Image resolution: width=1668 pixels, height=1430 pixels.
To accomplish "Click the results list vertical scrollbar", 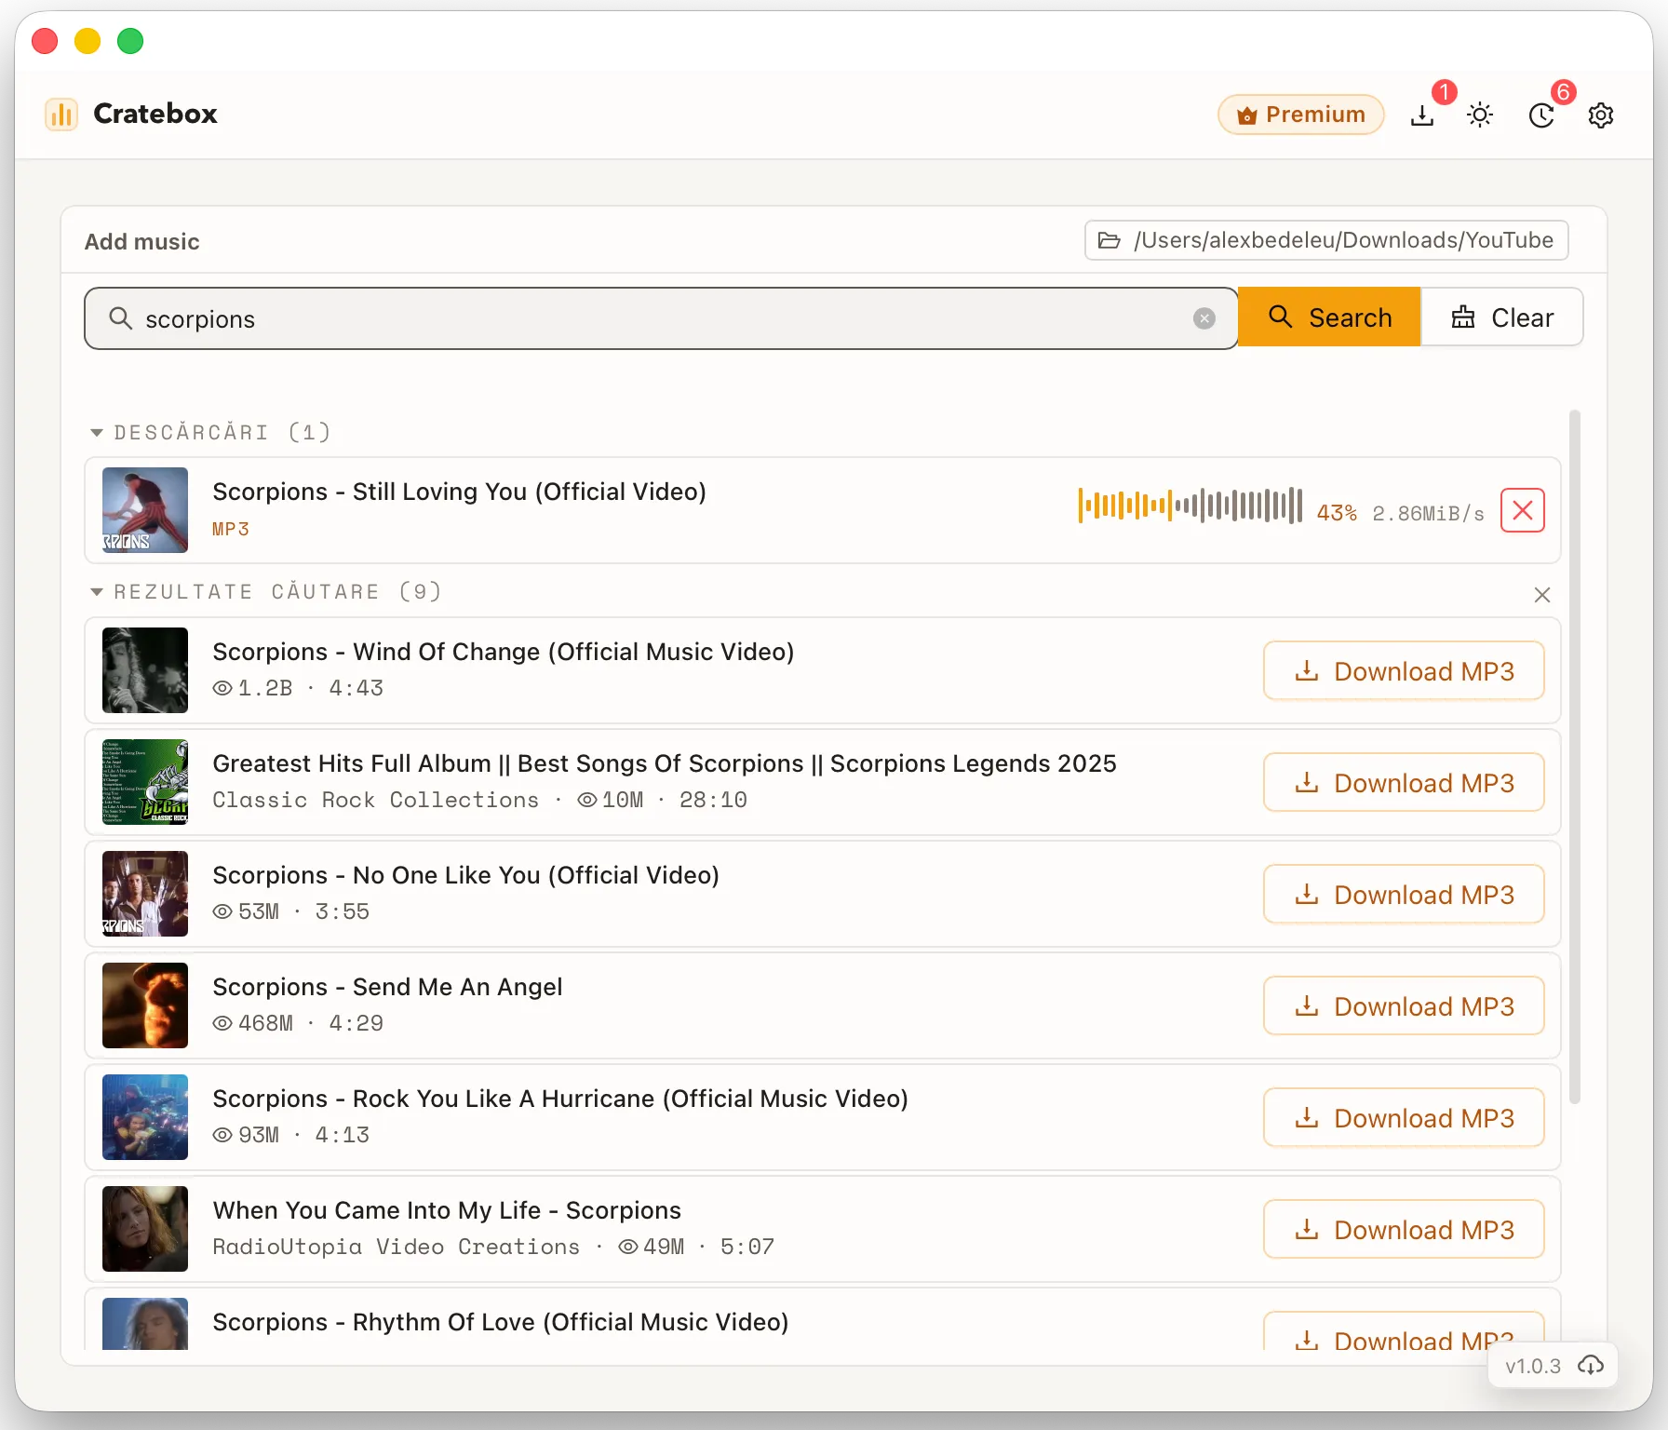I will [x=1575, y=756].
